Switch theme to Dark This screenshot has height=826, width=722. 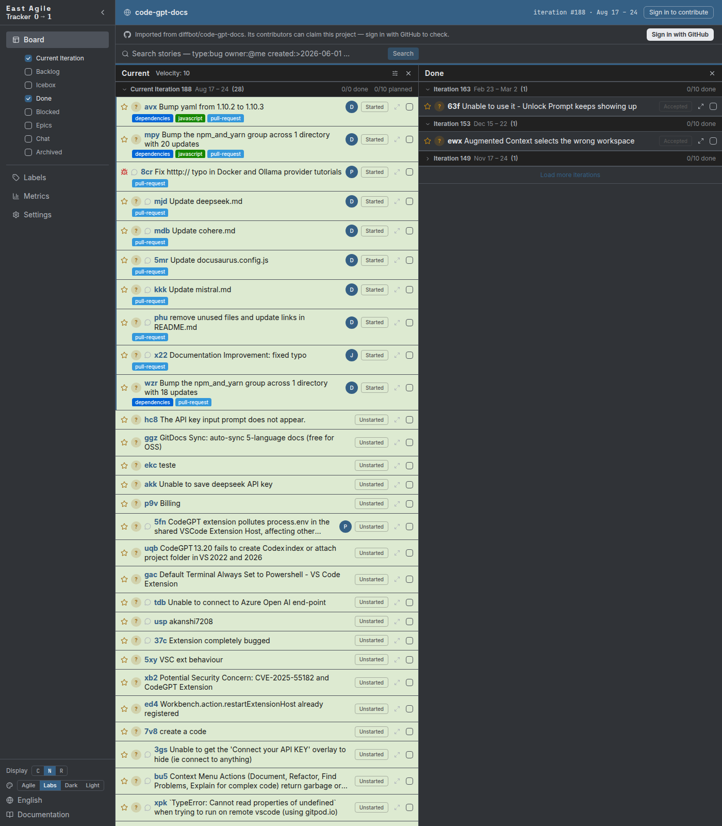[x=71, y=785]
